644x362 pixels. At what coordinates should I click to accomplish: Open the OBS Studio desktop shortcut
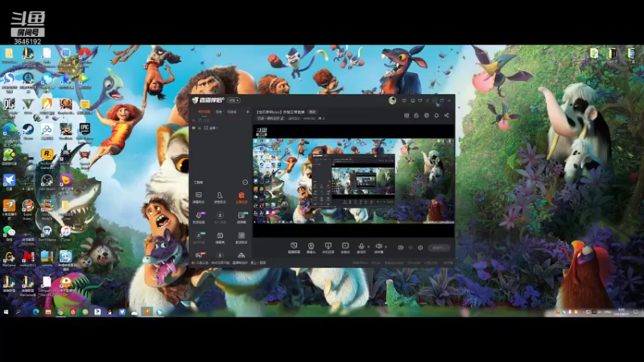(47, 183)
